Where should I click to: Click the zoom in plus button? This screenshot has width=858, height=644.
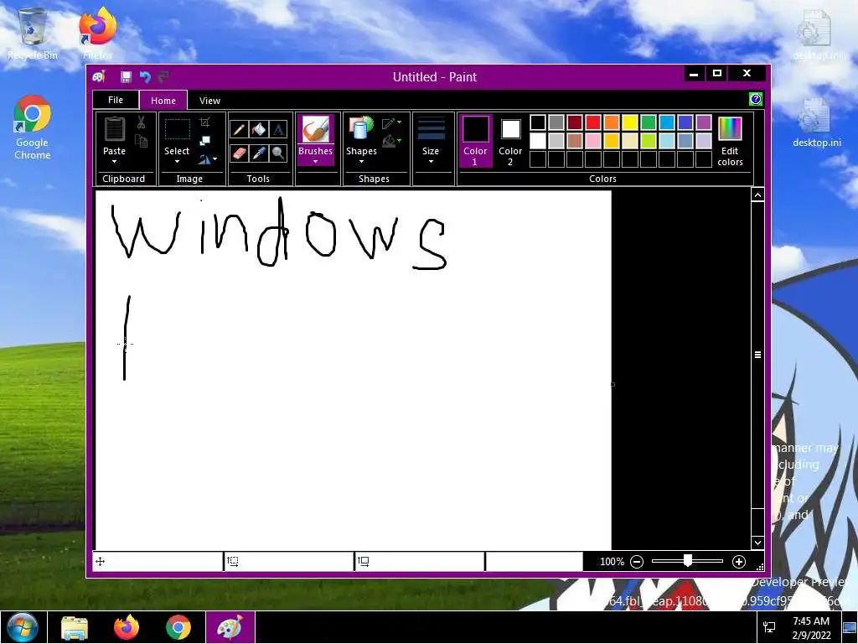point(739,562)
